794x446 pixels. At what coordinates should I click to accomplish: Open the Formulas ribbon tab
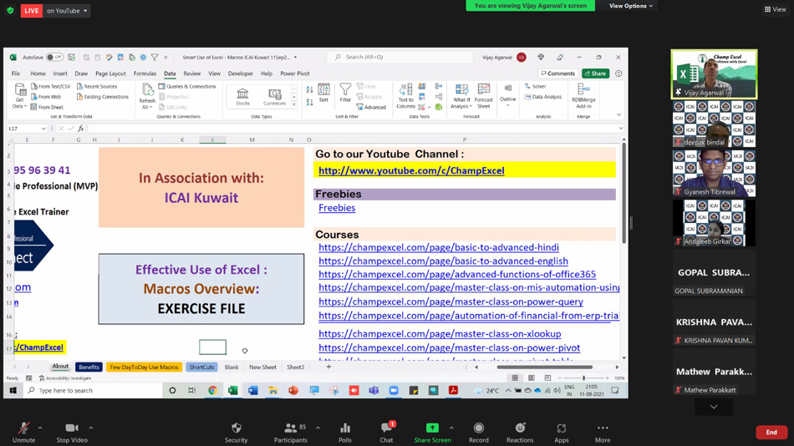point(145,73)
